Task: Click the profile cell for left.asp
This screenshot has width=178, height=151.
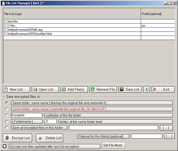Action: tap(158, 30)
